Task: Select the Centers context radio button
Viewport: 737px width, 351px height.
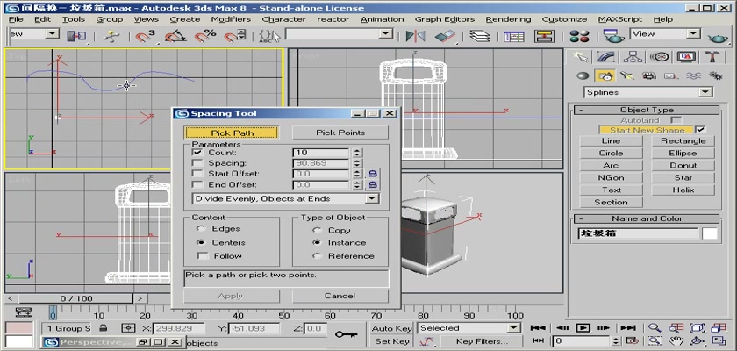Action: [201, 242]
